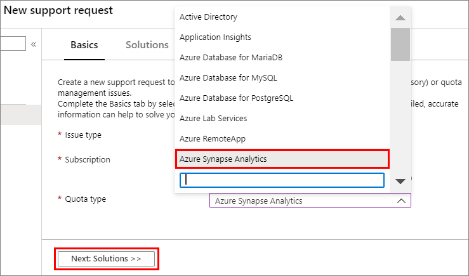Collapse the left sidebar with double chevron

click(34, 44)
